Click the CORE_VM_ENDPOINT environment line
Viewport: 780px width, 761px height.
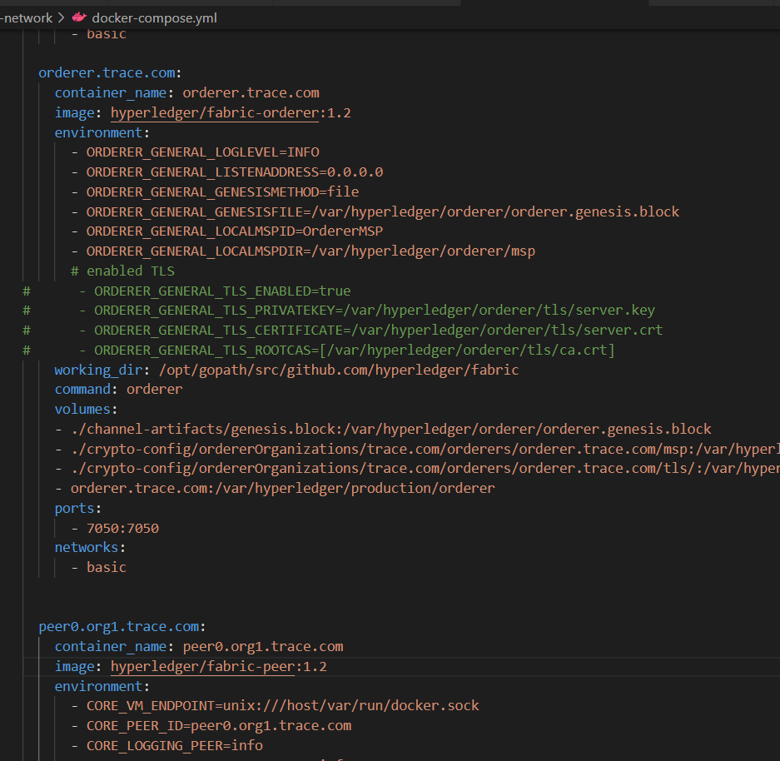click(x=282, y=705)
